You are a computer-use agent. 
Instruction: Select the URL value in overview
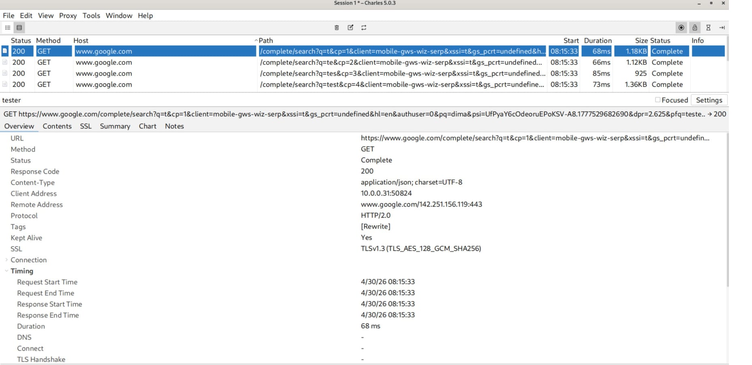click(x=535, y=138)
